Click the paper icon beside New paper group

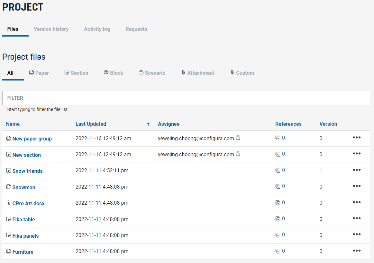pyautogui.click(x=9, y=138)
